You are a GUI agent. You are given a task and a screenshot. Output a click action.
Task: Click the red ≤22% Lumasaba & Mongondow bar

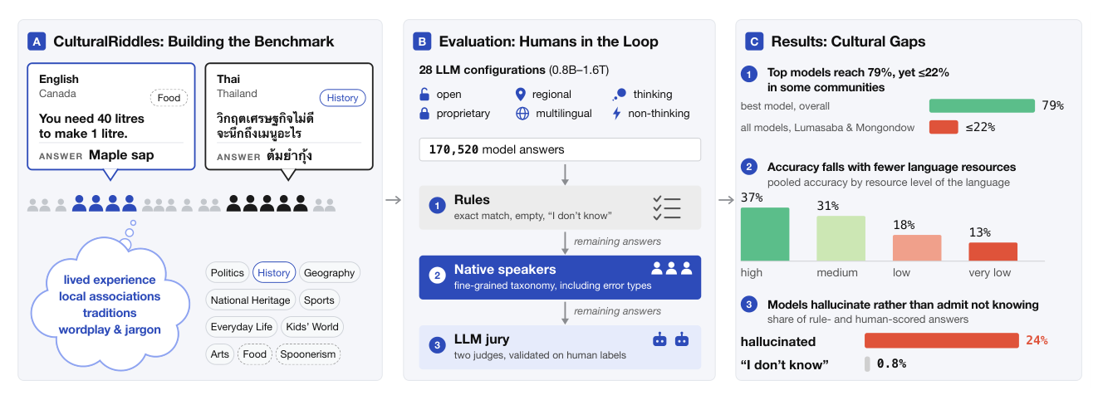(x=944, y=127)
